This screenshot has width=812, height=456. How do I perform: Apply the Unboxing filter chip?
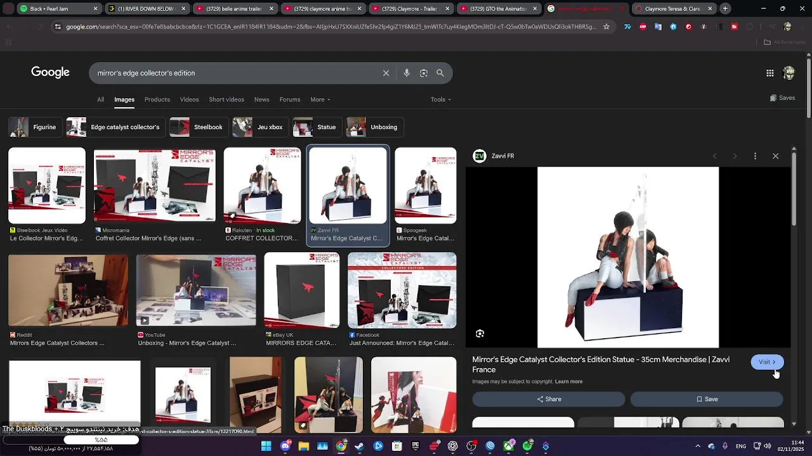click(374, 127)
